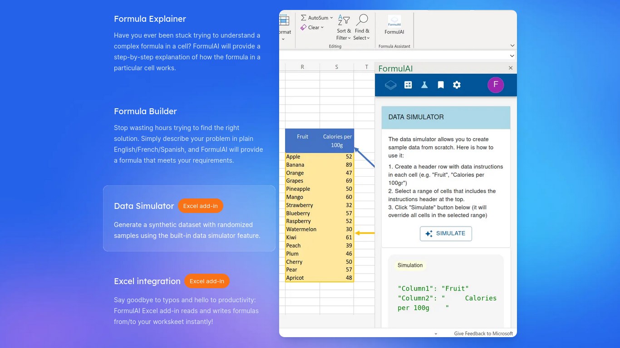Select the Pineapple cell
The height and width of the screenshot is (348, 620).
tap(302, 189)
